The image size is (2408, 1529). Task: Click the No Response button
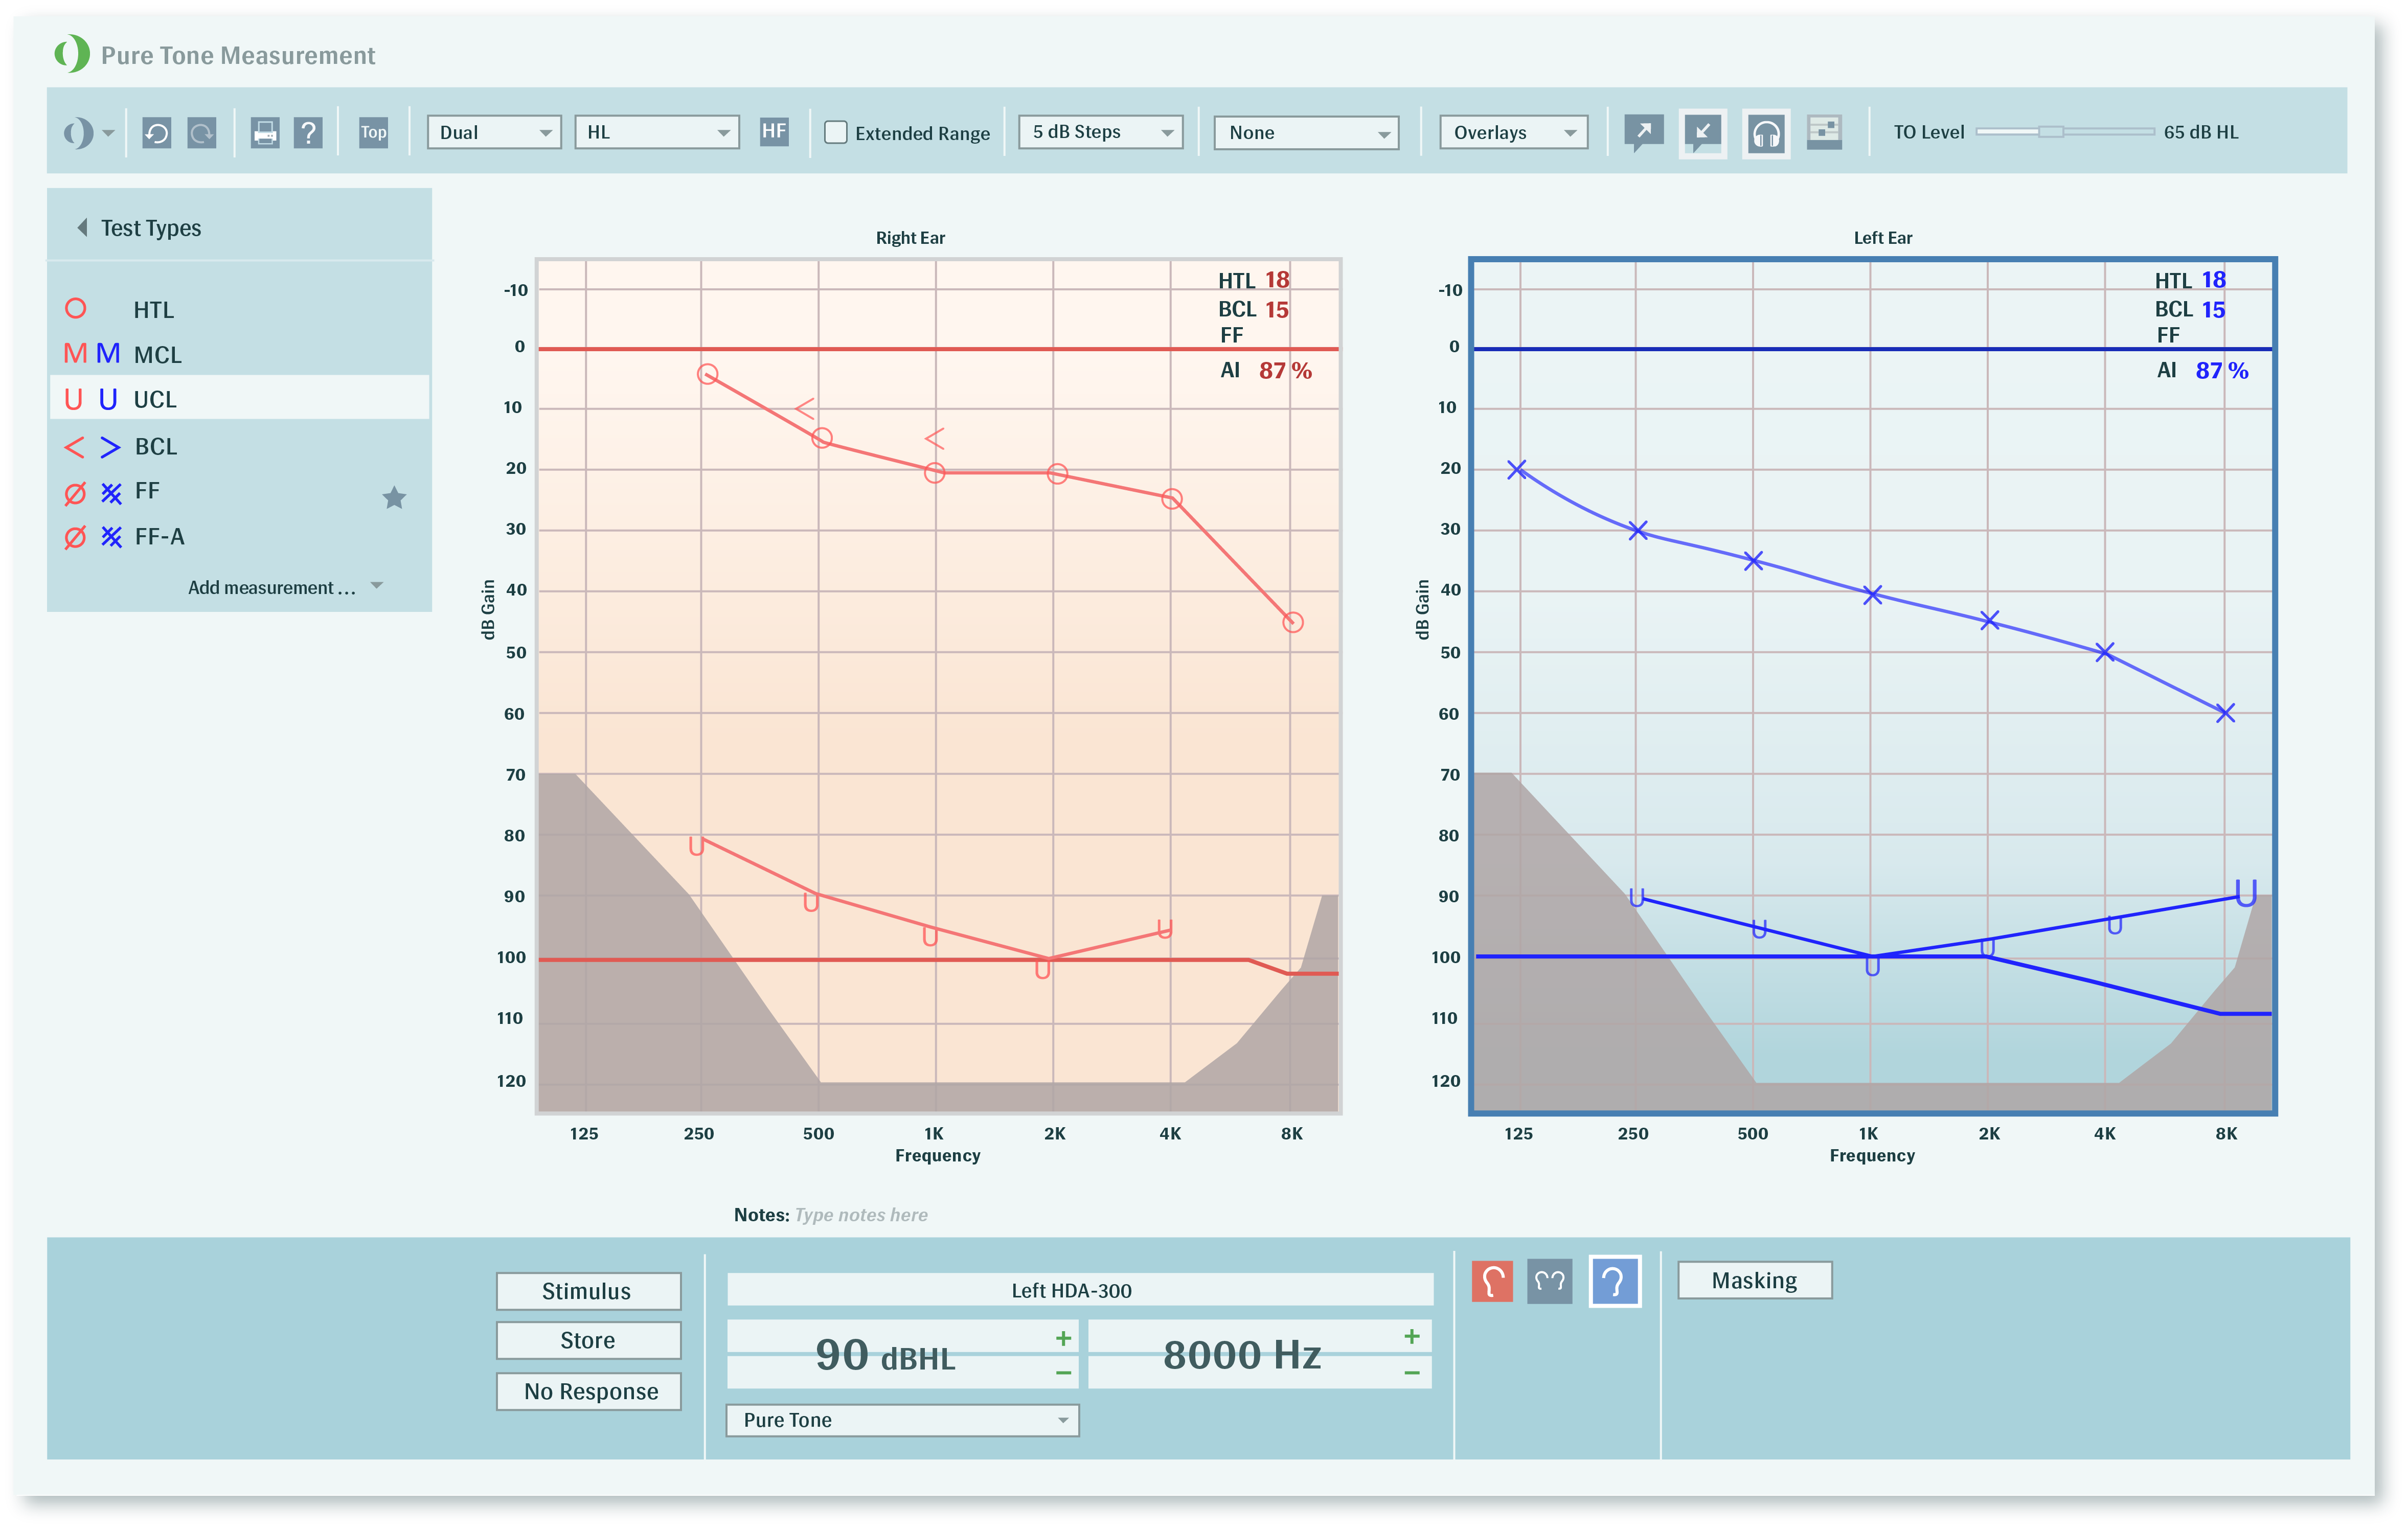588,1391
